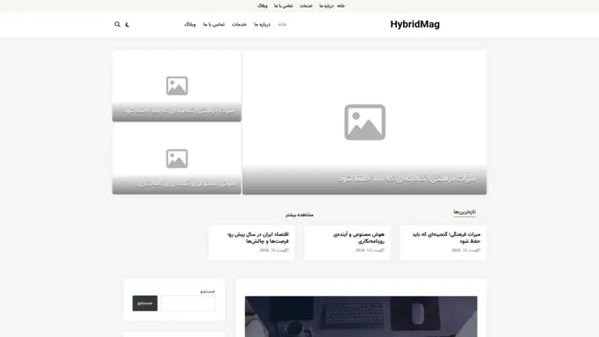Select the تازه‌ترین‌ها tab
Image resolution: width=599 pixels, height=337 pixels.
pyautogui.click(x=464, y=212)
